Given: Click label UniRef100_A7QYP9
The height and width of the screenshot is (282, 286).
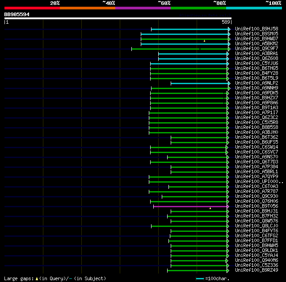Looking at the screenshot, I should (257, 177).
